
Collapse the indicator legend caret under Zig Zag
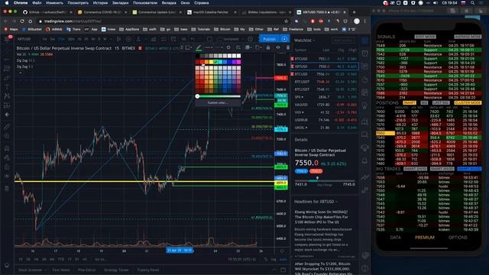pyautogui.click(x=21, y=73)
